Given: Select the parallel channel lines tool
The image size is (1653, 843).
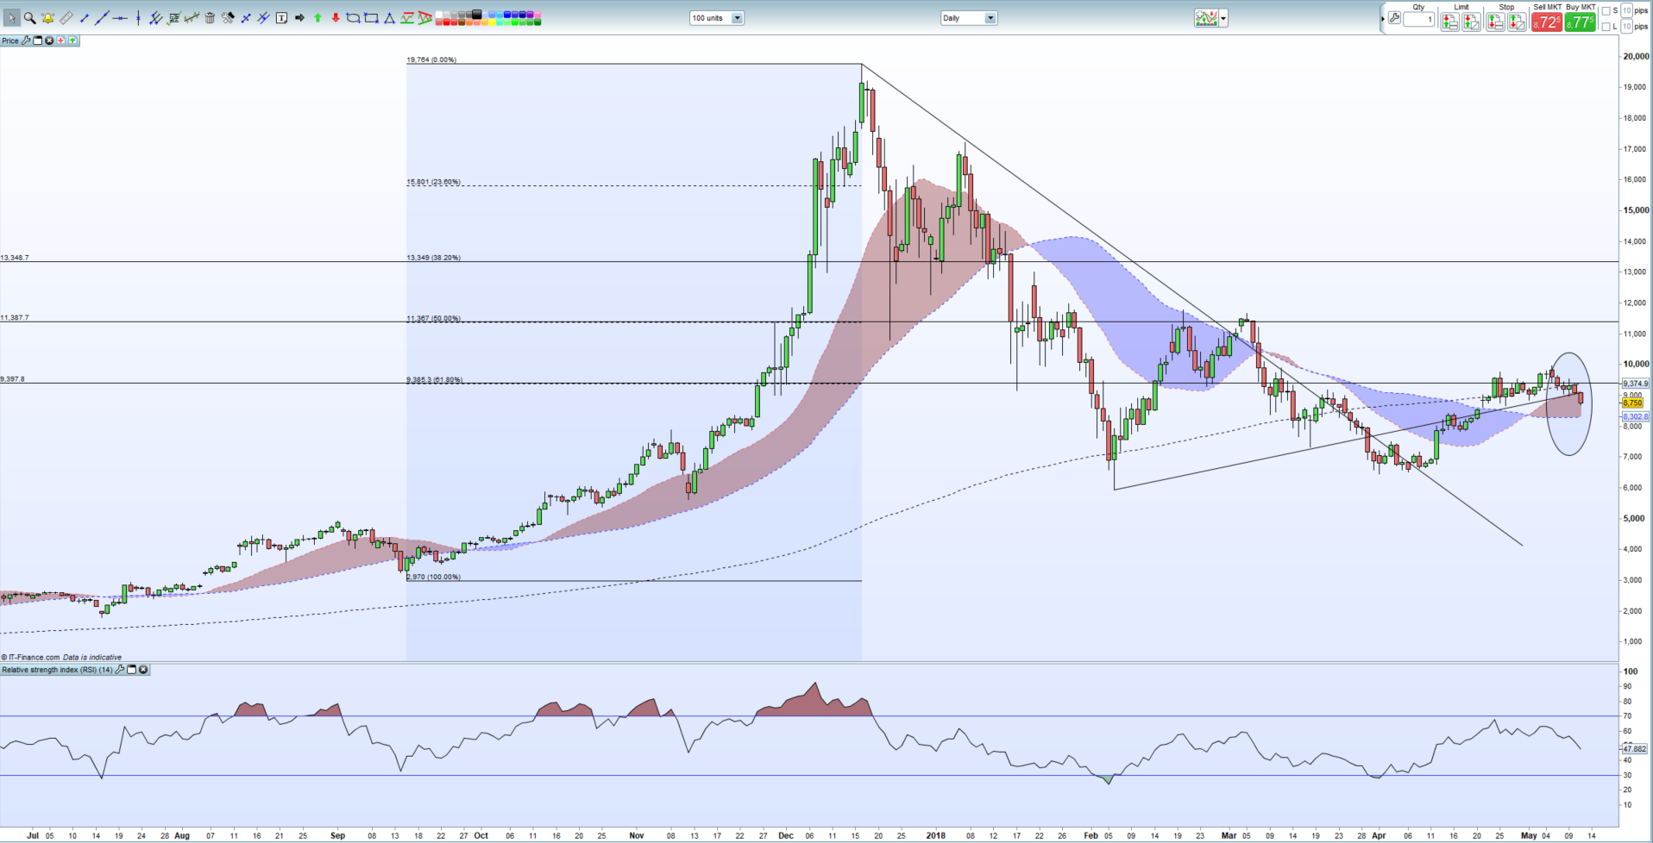Looking at the screenshot, I should [155, 18].
